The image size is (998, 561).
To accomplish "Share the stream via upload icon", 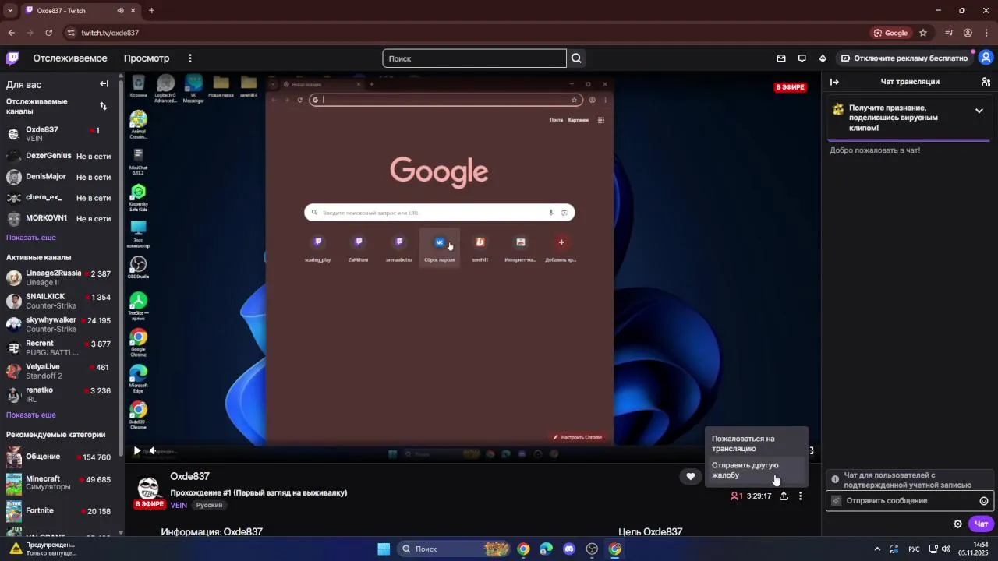I will coord(784,496).
